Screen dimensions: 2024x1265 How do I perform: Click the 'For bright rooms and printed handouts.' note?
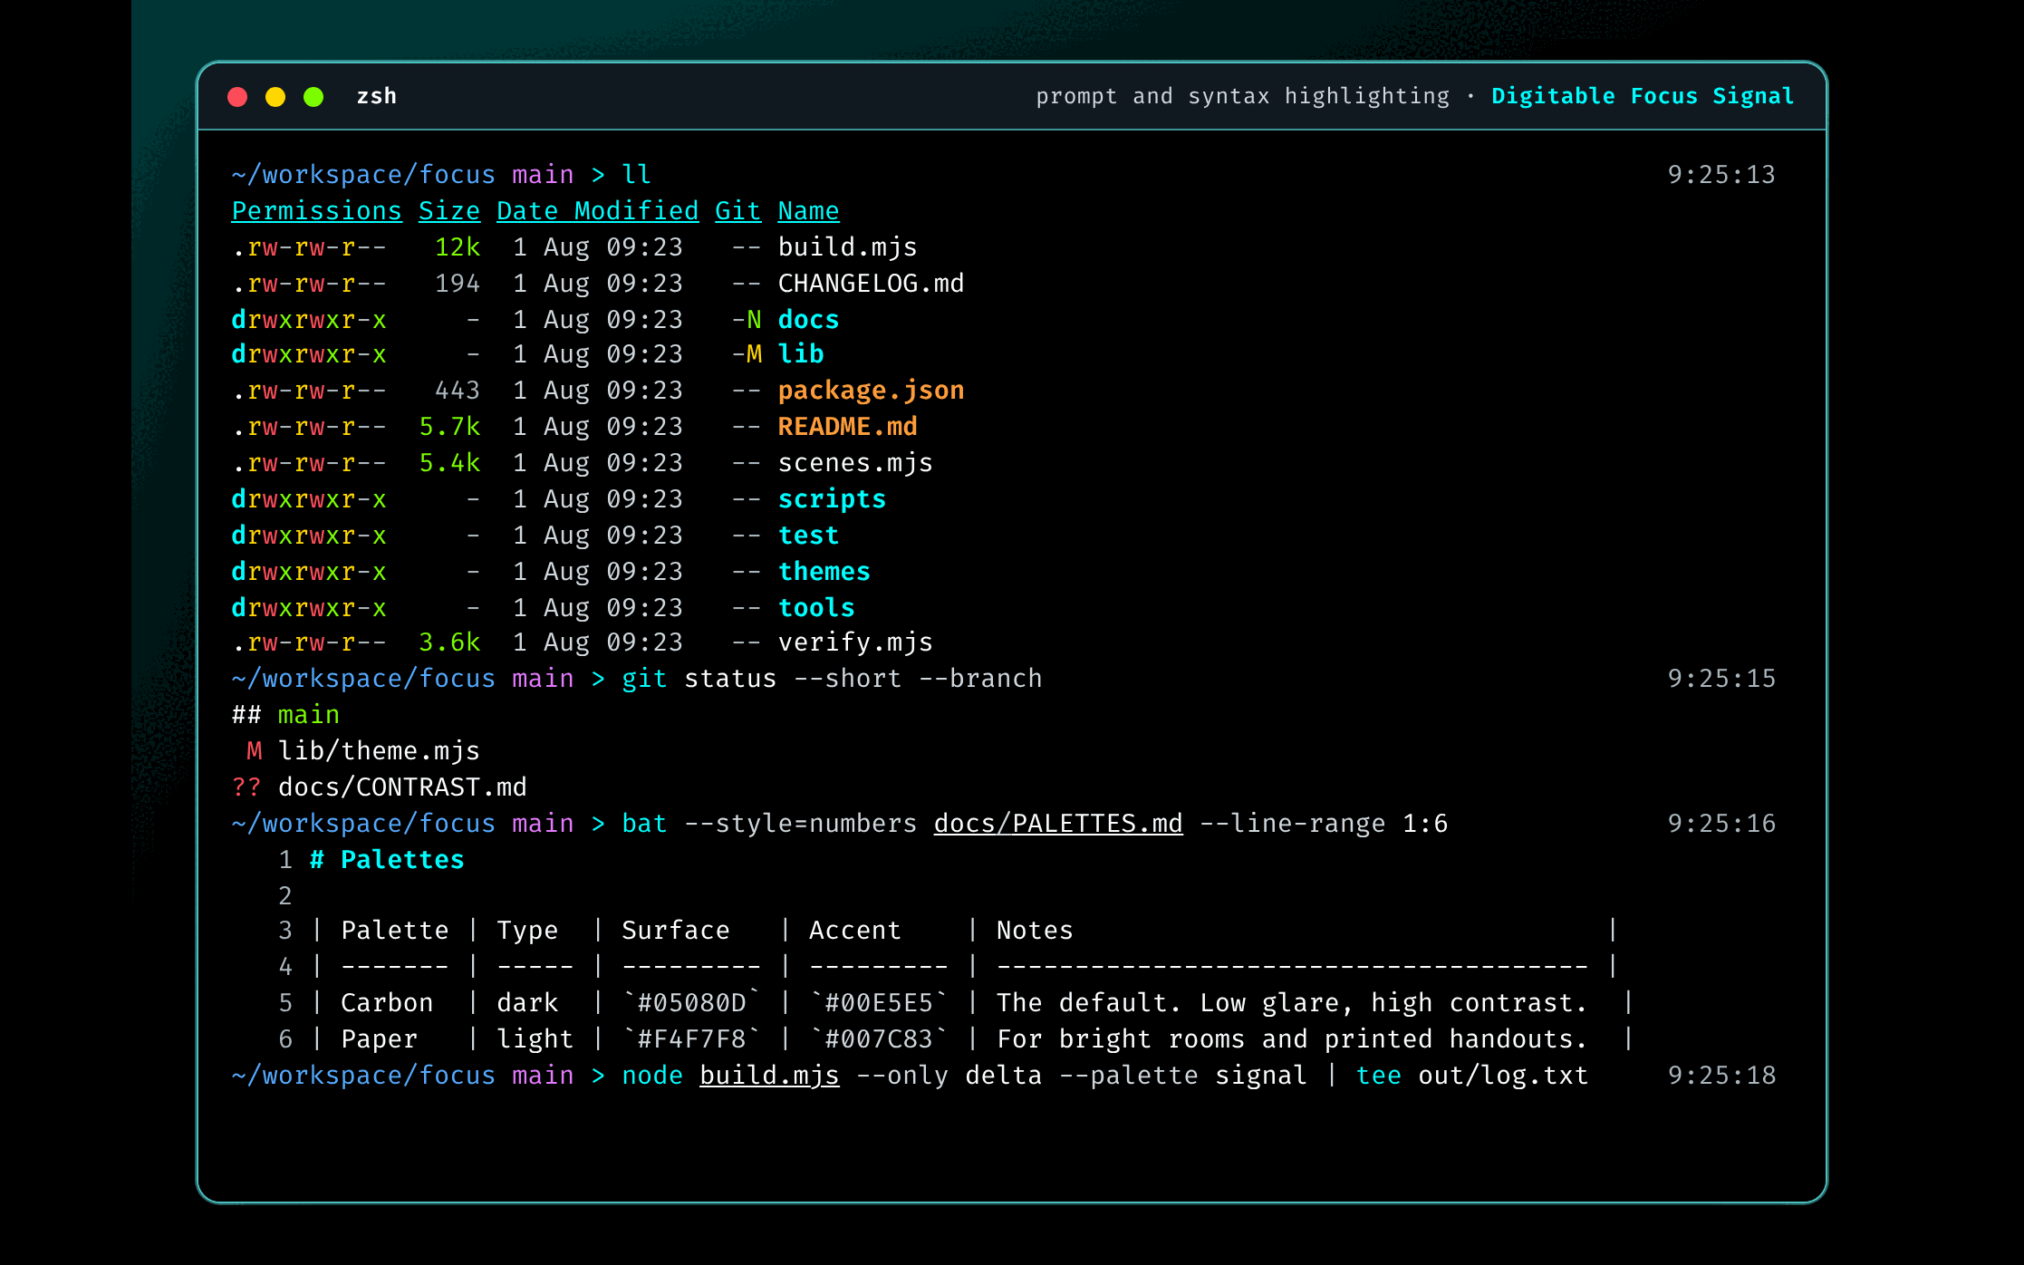pyautogui.click(x=1292, y=1039)
